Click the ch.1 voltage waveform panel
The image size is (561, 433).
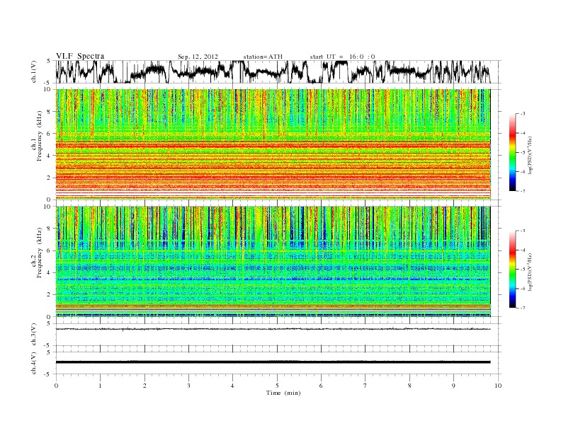[x=278, y=71]
